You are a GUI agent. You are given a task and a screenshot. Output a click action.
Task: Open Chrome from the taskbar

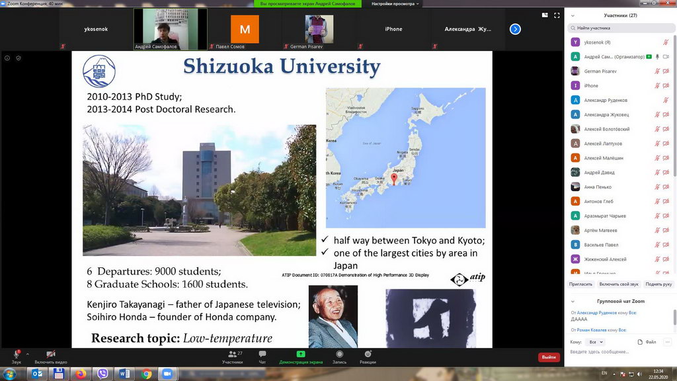(146, 374)
